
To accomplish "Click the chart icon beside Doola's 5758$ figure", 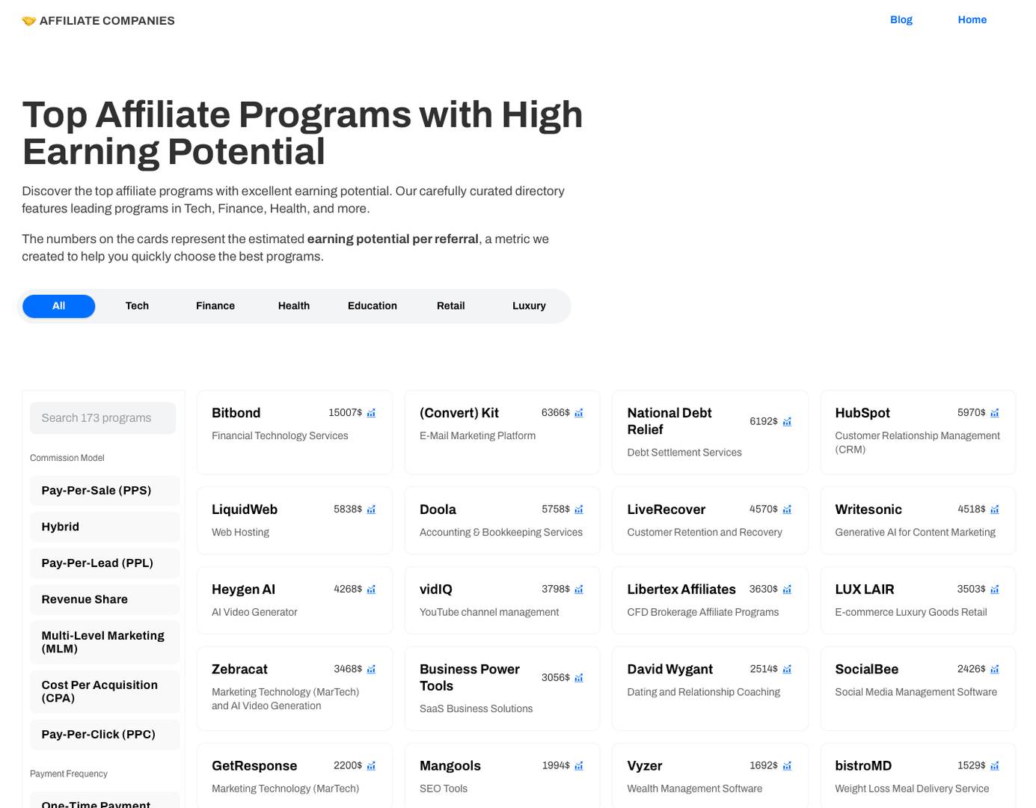I will click(x=579, y=509).
